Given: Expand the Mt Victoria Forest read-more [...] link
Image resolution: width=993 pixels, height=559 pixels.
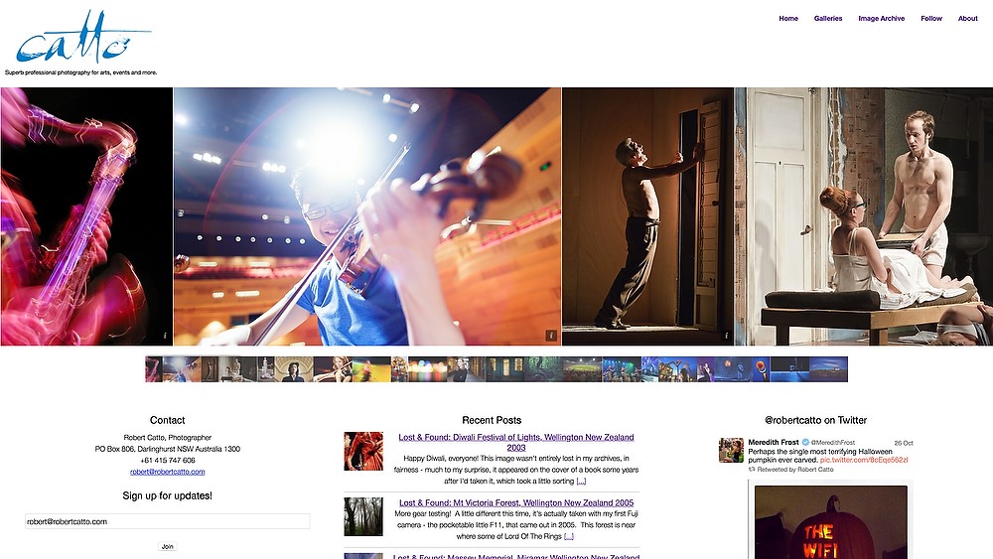Looking at the screenshot, I should [569, 536].
